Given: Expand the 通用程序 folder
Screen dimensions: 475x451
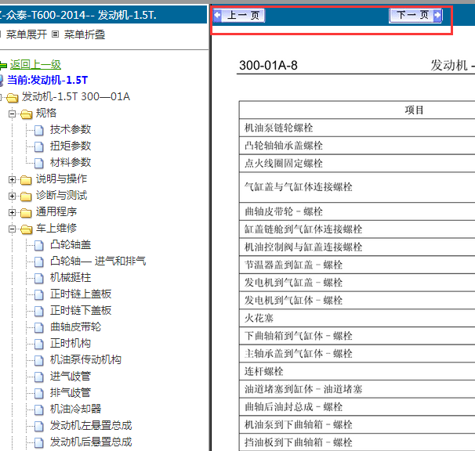Looking at the screenshot, I should pos(12,212).
